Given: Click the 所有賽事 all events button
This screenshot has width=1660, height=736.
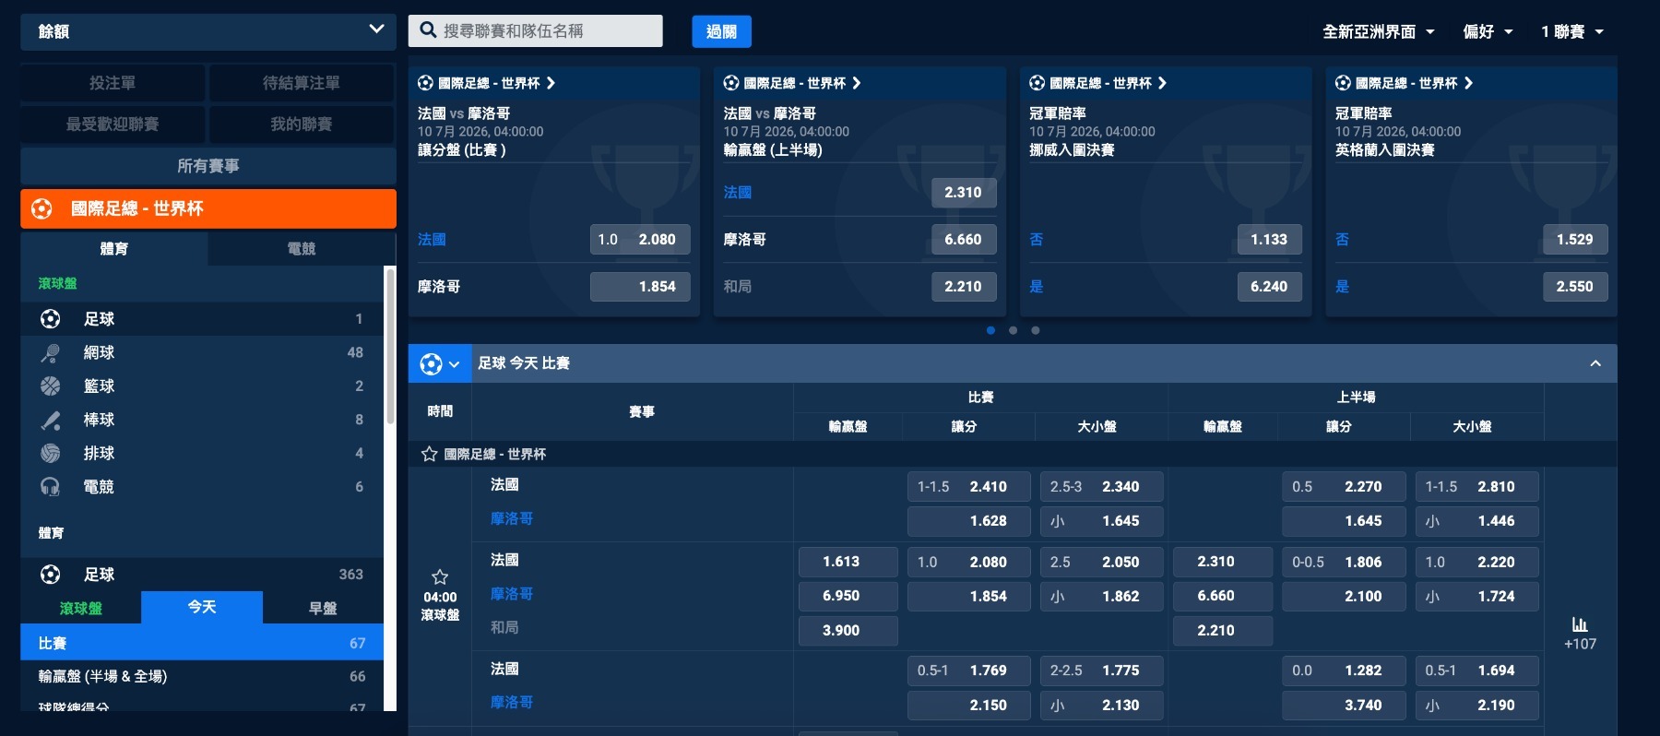Looking at the screenshot, I should 208,166.
